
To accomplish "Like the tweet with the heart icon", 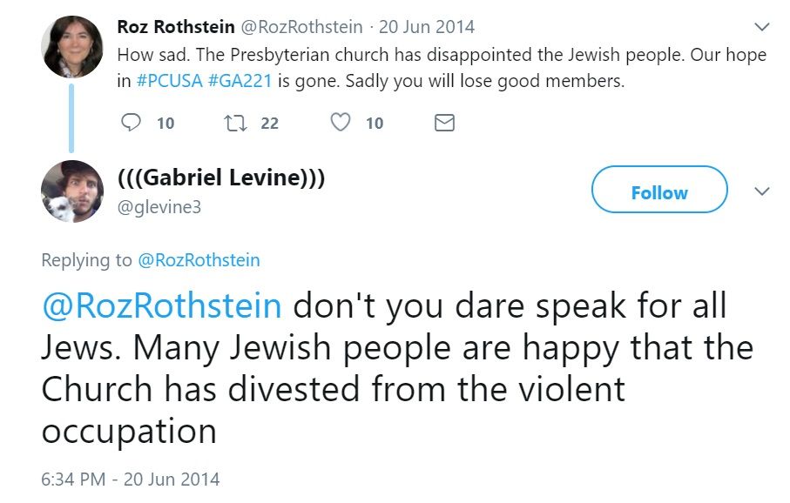I will [x=341, y=123].
